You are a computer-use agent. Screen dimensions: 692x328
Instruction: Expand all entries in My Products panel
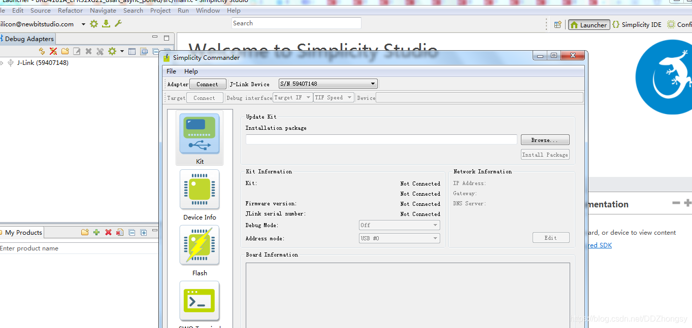click(143, 232)
